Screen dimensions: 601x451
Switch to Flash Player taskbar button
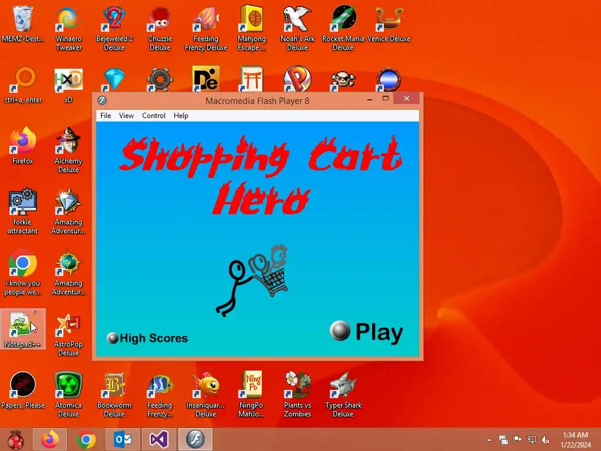195,439
